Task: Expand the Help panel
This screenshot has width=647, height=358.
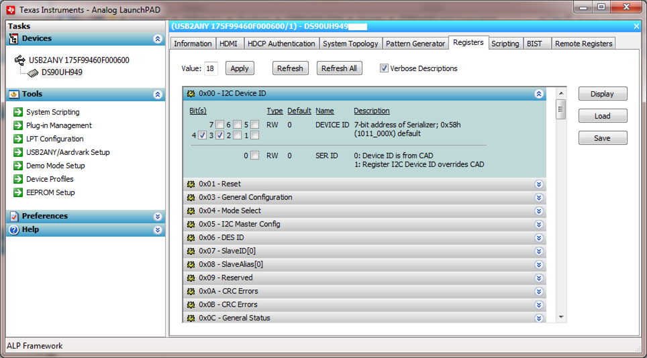Action: (158, 230)
